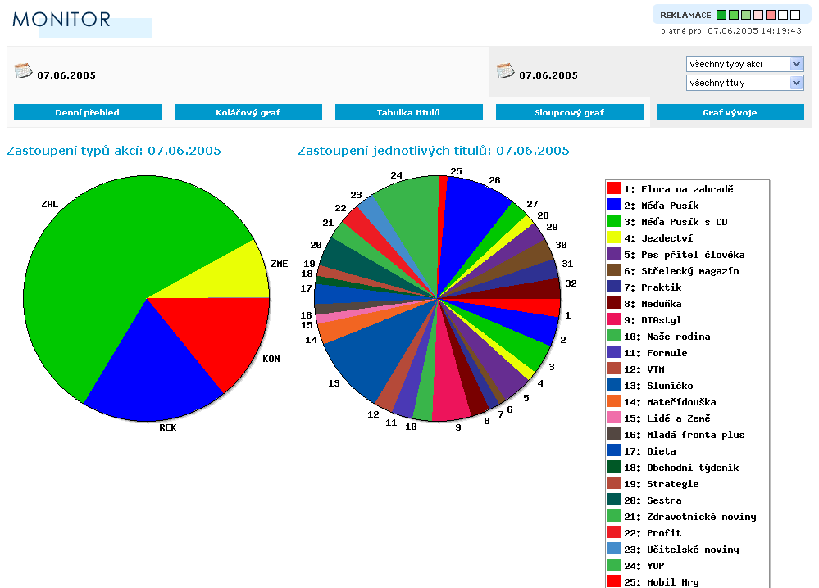Viewport: 819px width, 588px height.
Task: Click the last white REKLAMACE square
Action: click(x=794, y=15)
